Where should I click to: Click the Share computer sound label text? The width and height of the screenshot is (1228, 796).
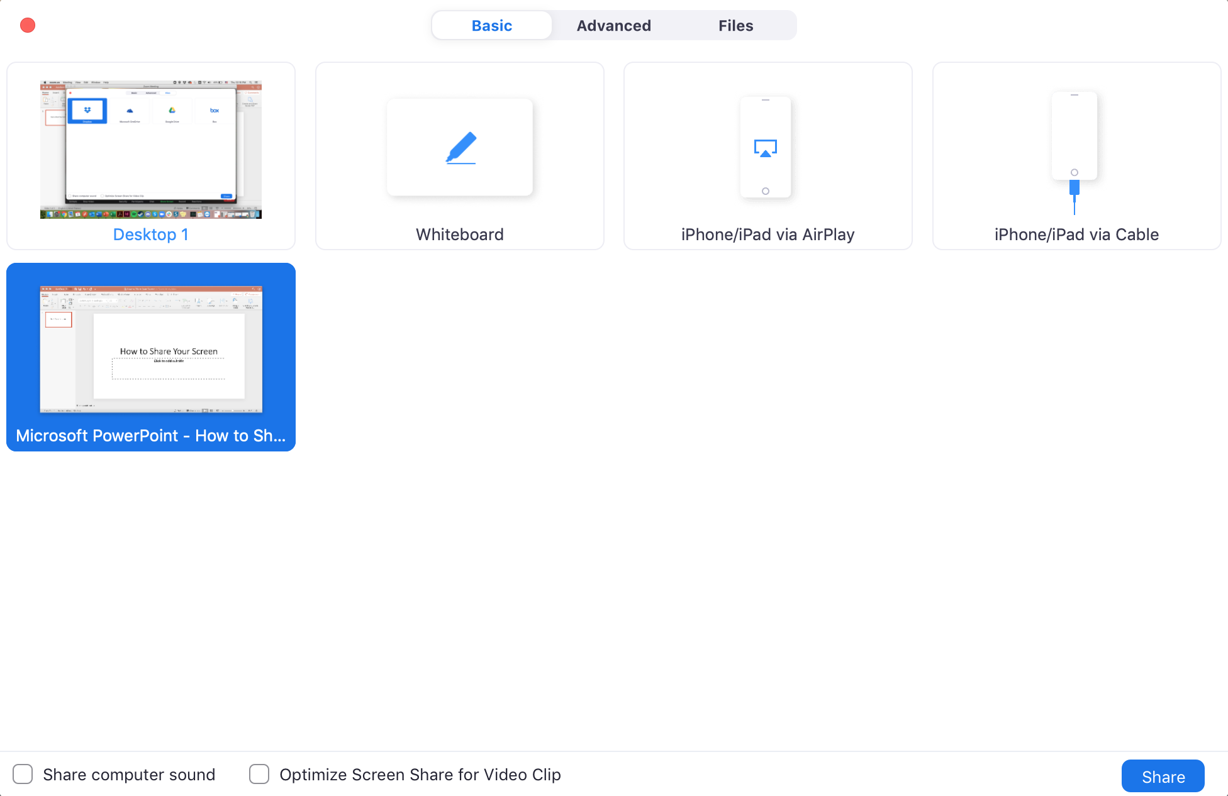point(129,775)
